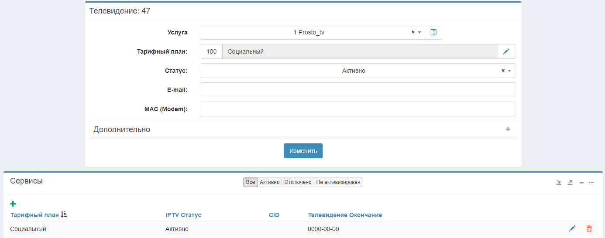Click the import arrow icon in Сервисы panel
This screenshot has height=238, width=605.
pyautogui.click(x=559, y=183)
